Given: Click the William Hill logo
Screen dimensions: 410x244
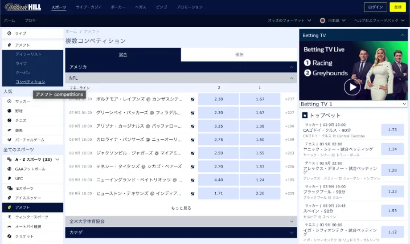Looking at the screenshot, I should point(23,7).
